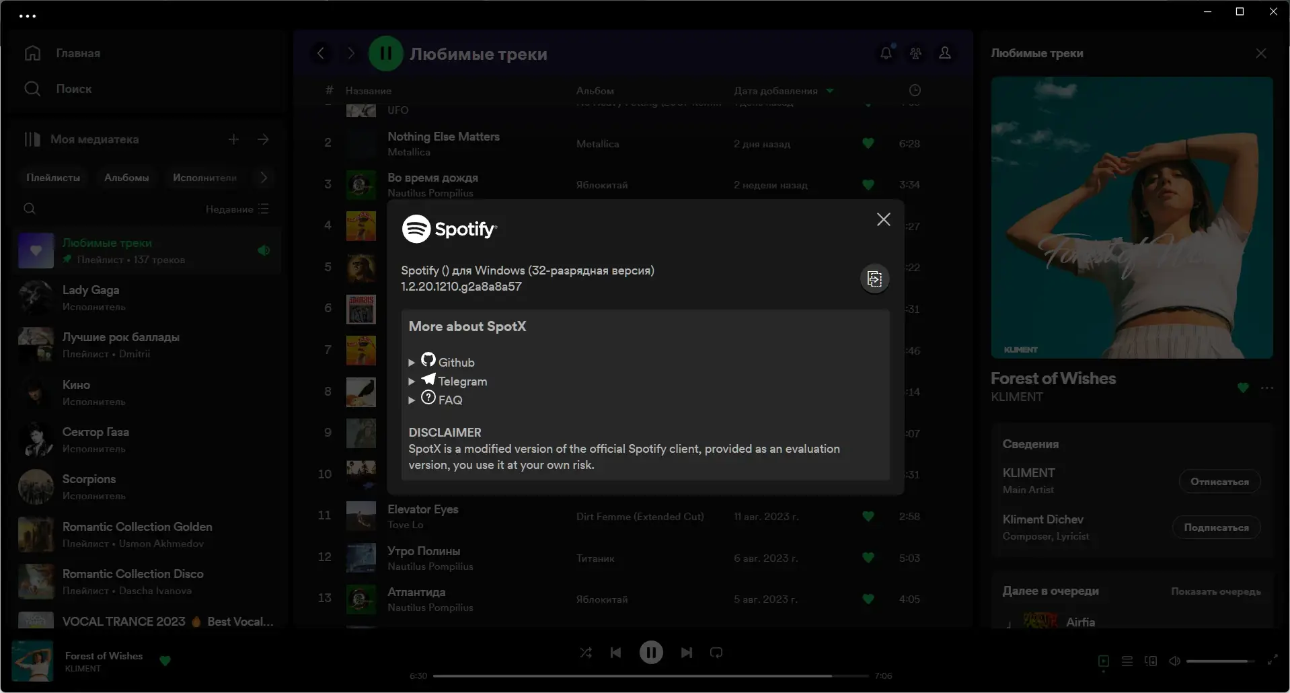1290x693 pixels.
Task: Go to the previous track
Action: 615,653
